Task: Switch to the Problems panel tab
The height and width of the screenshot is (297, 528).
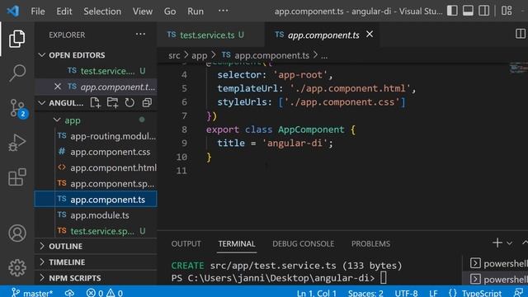Action: 370,243
